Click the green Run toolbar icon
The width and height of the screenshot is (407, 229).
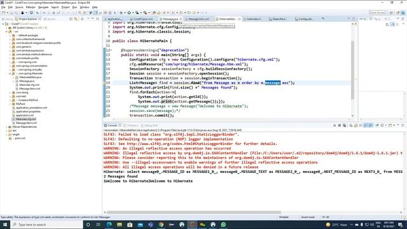pos(128,13)
